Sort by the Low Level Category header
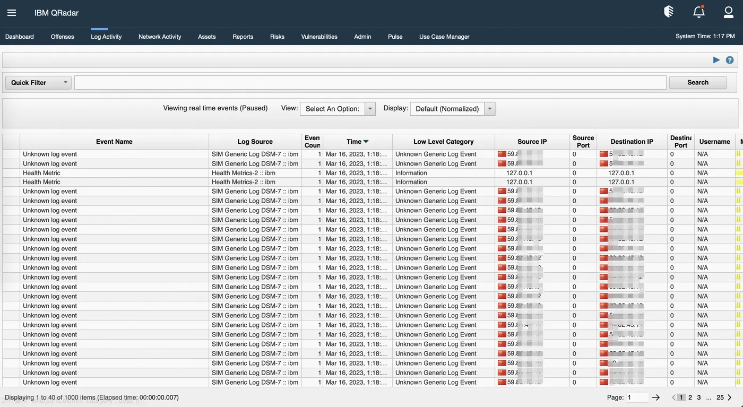 click(444, 142)
